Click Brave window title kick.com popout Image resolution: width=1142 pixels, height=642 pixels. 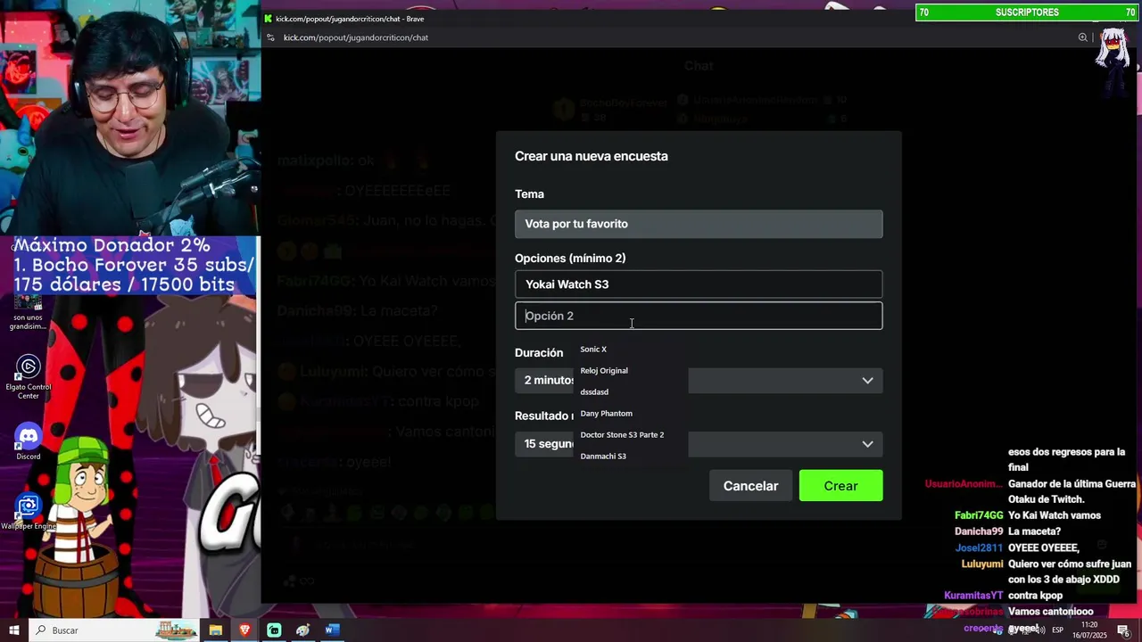(350, 19)
